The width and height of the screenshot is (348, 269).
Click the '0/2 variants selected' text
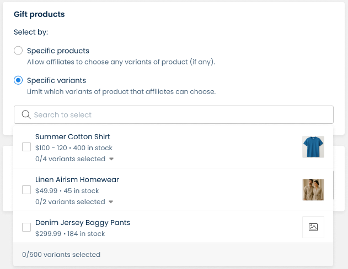pyautogui.click(x=70, y=202)
